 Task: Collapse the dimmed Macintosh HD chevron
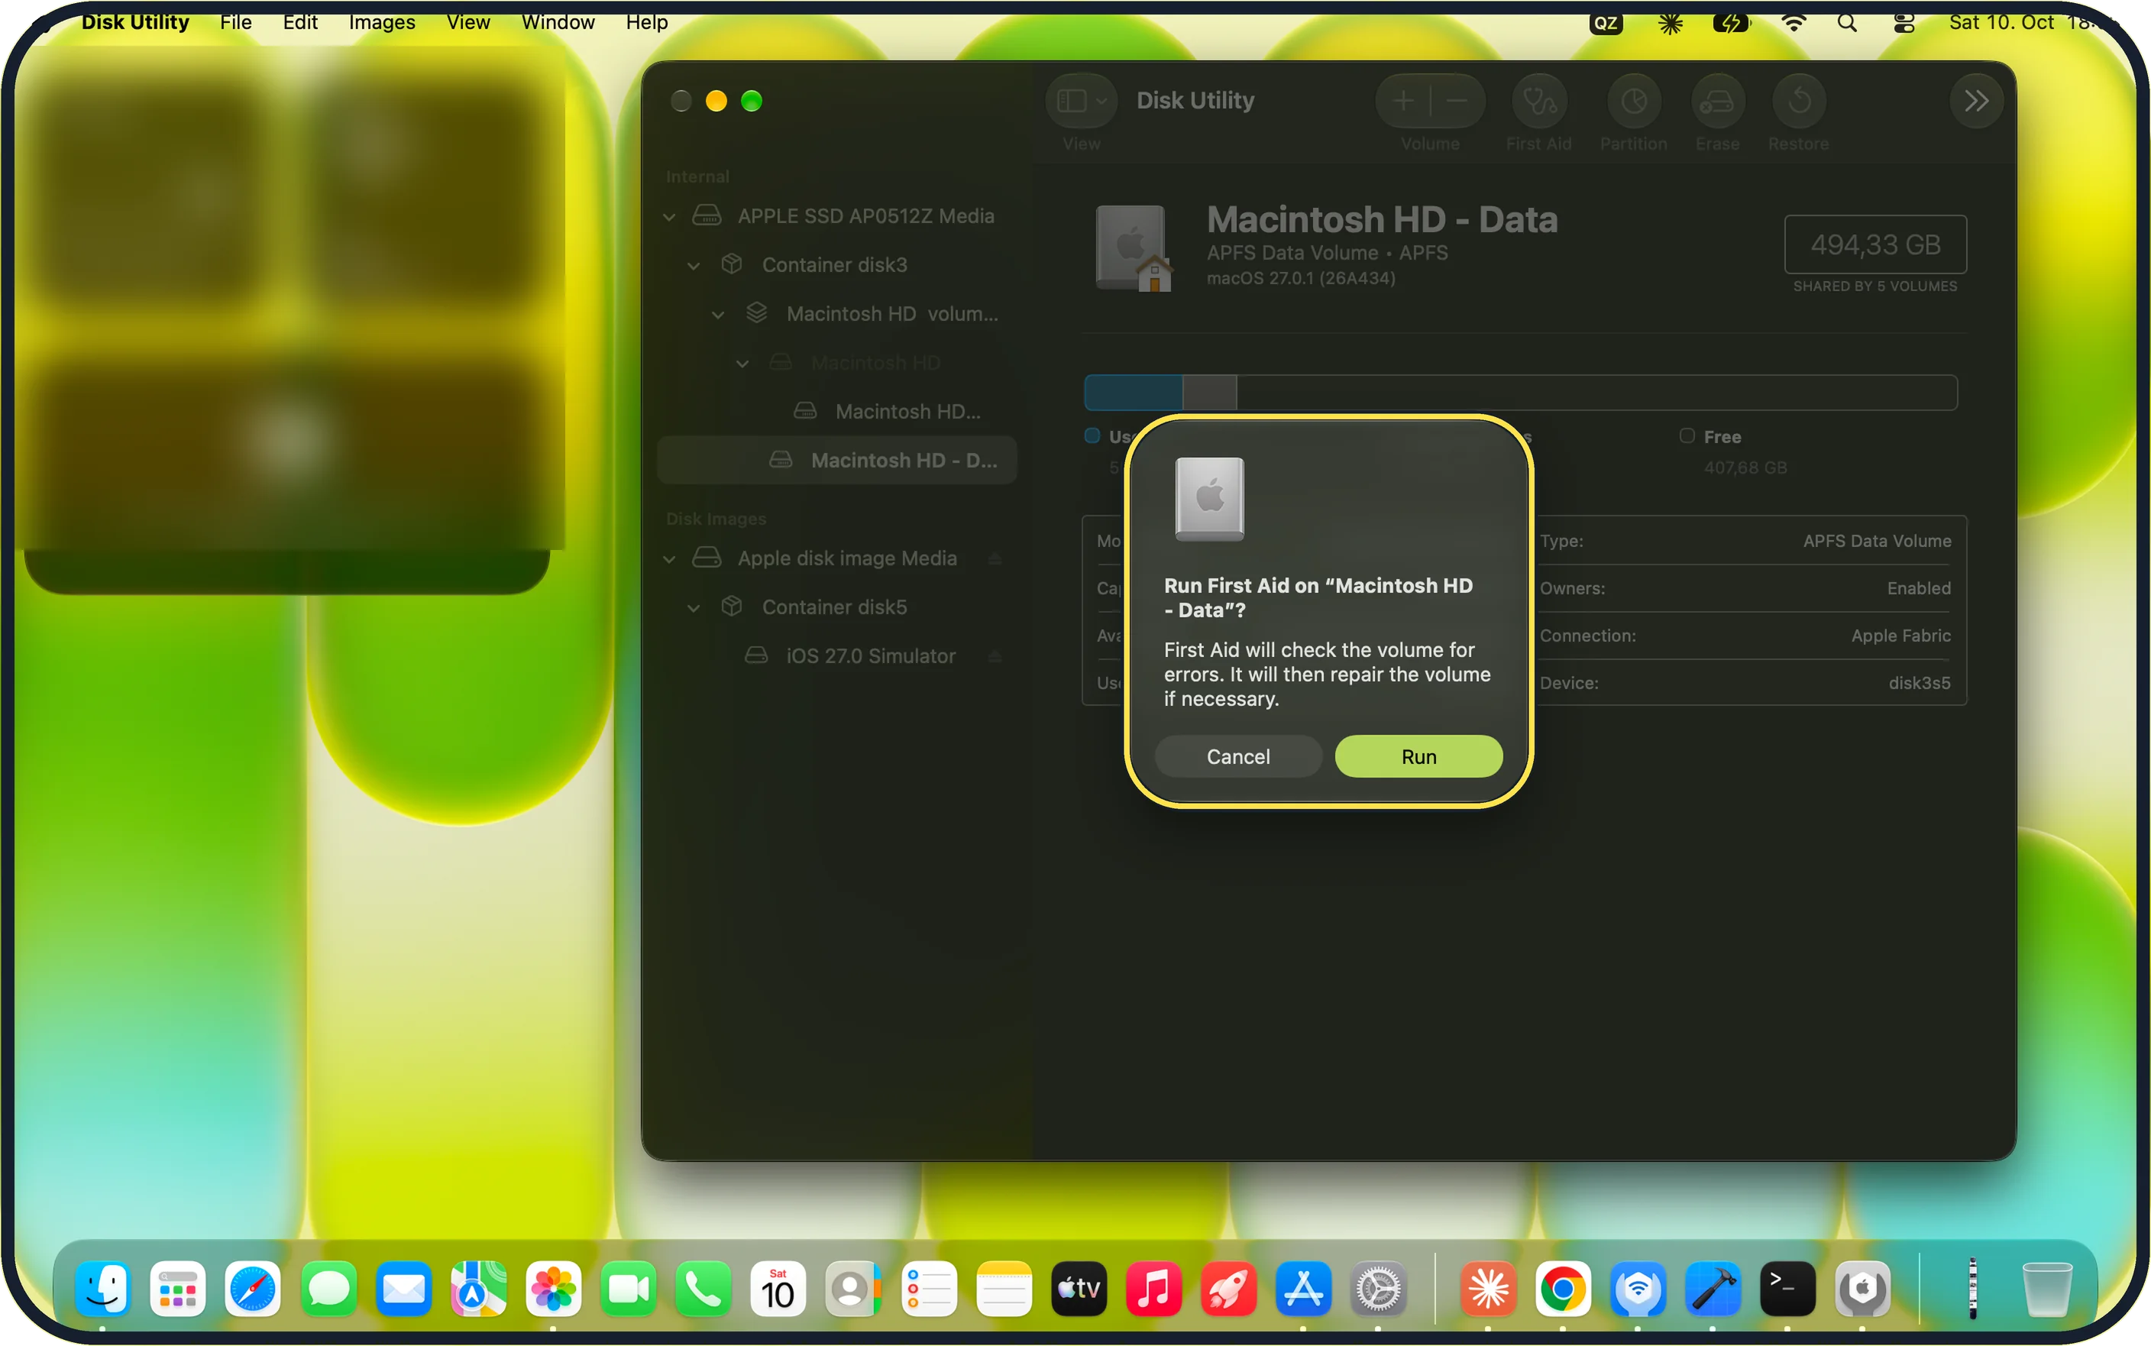coord(742,363)
